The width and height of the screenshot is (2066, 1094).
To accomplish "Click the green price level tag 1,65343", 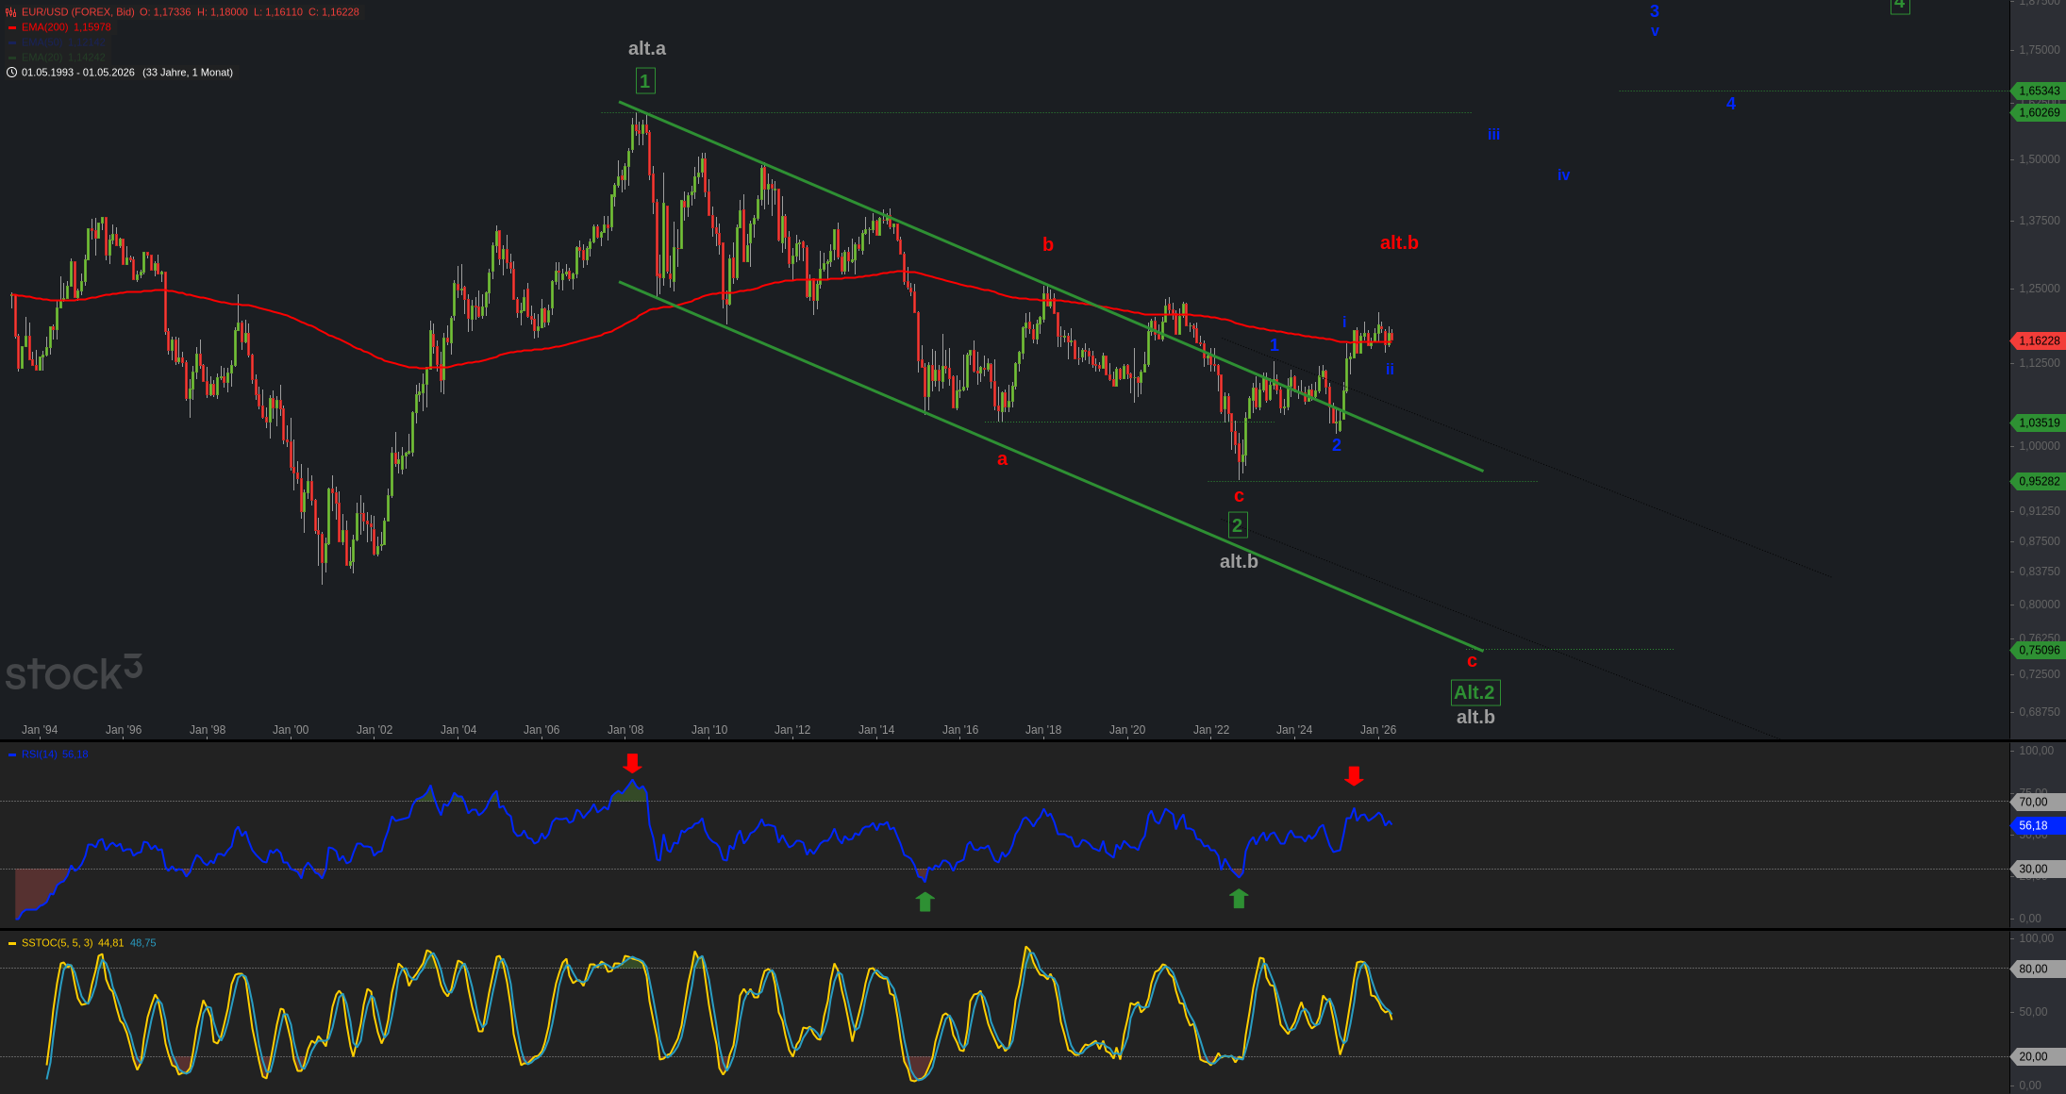I will pyautogui.click(x=2039, y=91).
